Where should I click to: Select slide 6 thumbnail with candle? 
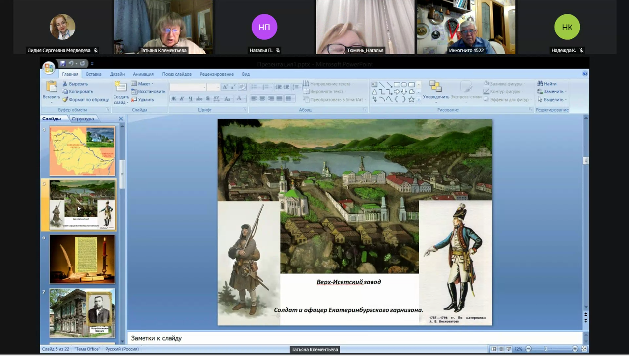click(82, 259)
